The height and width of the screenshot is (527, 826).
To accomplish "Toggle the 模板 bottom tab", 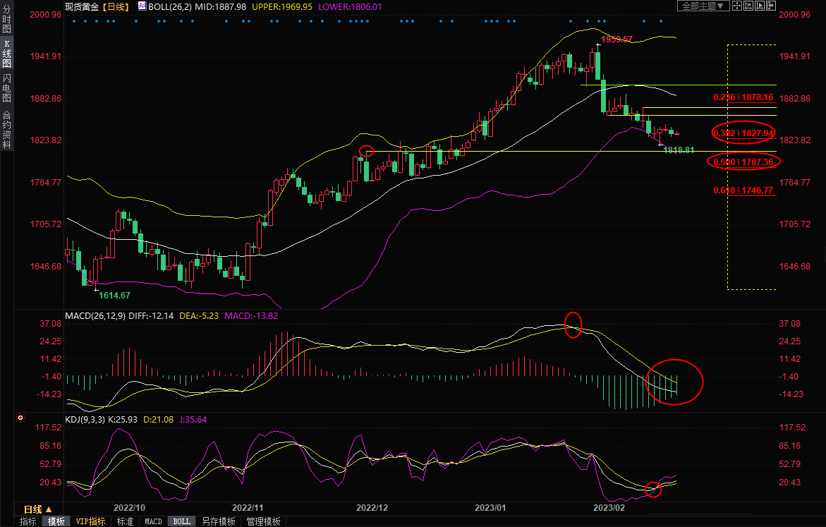I will tap(56, 521).
